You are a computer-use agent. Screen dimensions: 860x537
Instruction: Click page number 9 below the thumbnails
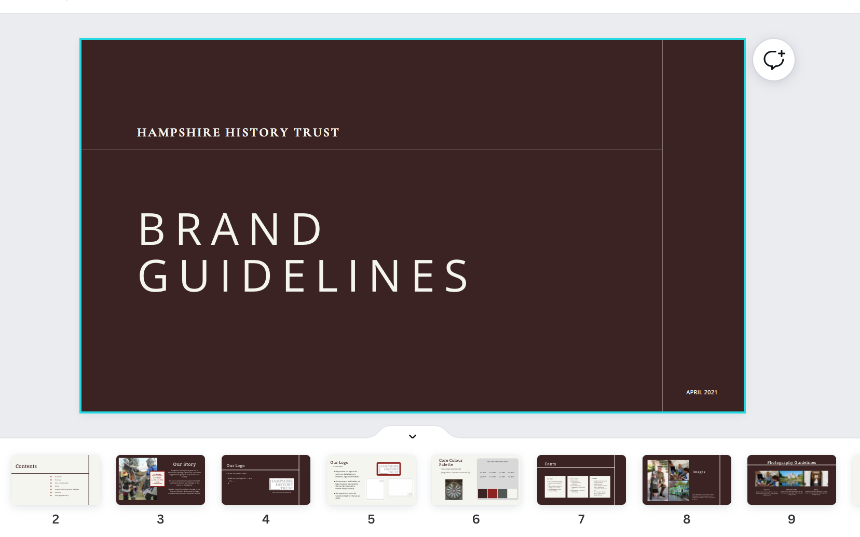click(791, 519)
